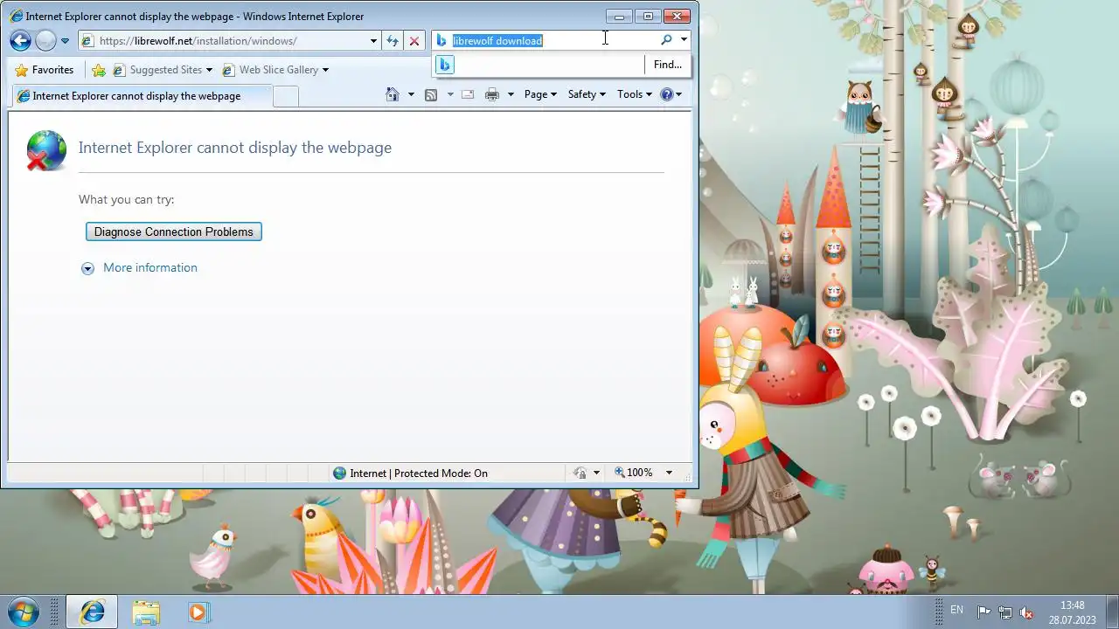Expand the Suggested Sites dropdown arrow

click(209, 70)
